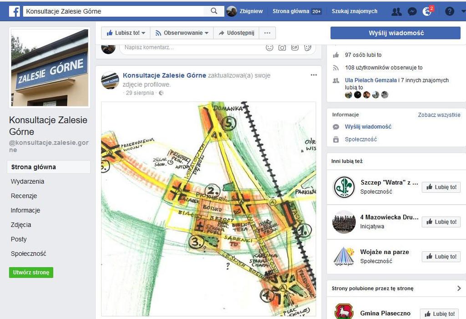Like the 4 Mazowiecka Dru... page
The width and height of the screenshot is (466, 319).
click(441, 222)
